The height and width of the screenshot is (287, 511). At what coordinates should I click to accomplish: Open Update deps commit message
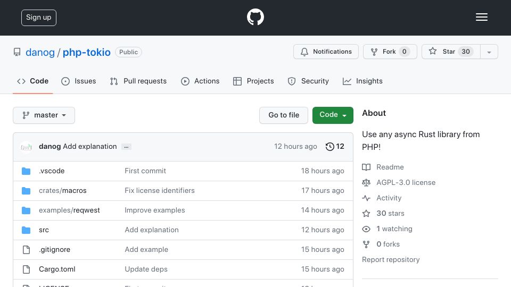tap(146, 269)
